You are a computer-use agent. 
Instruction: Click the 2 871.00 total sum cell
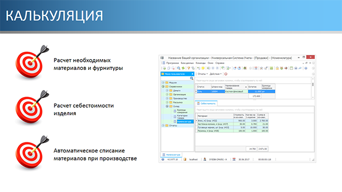(x=262, y=149)
